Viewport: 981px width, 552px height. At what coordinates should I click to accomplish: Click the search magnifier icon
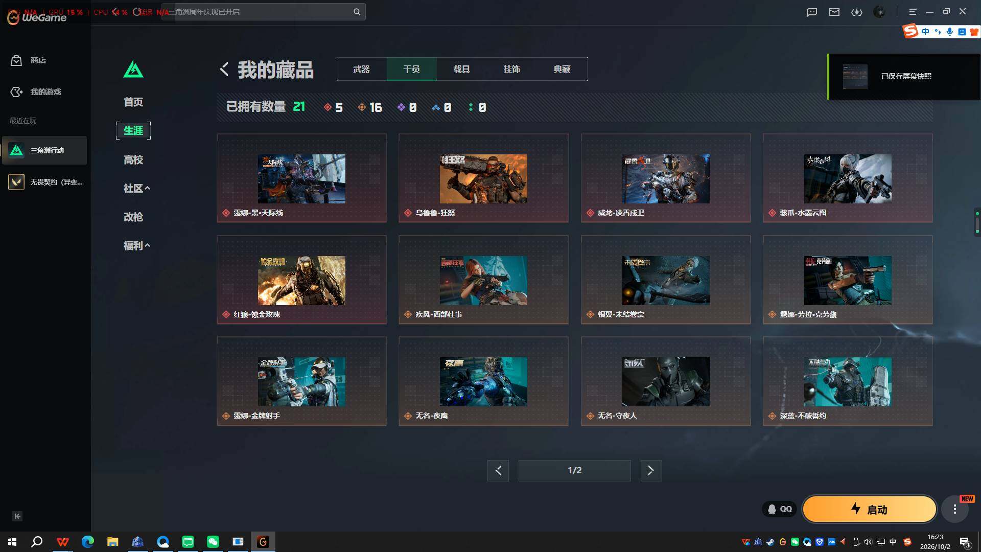[357, 12]
